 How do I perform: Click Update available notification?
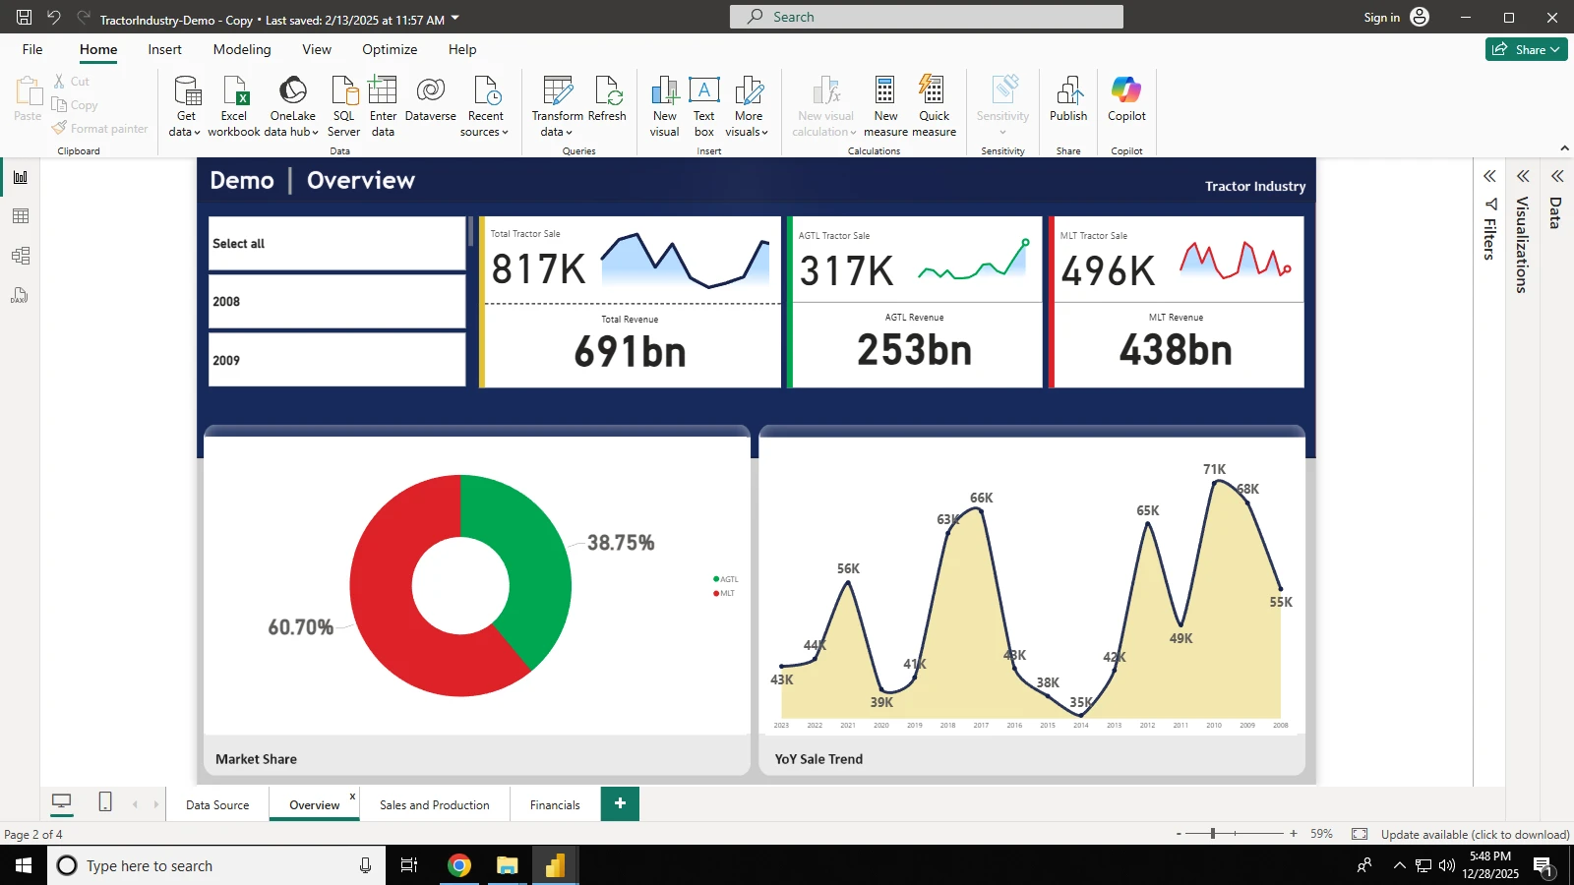coord(1475,834)
